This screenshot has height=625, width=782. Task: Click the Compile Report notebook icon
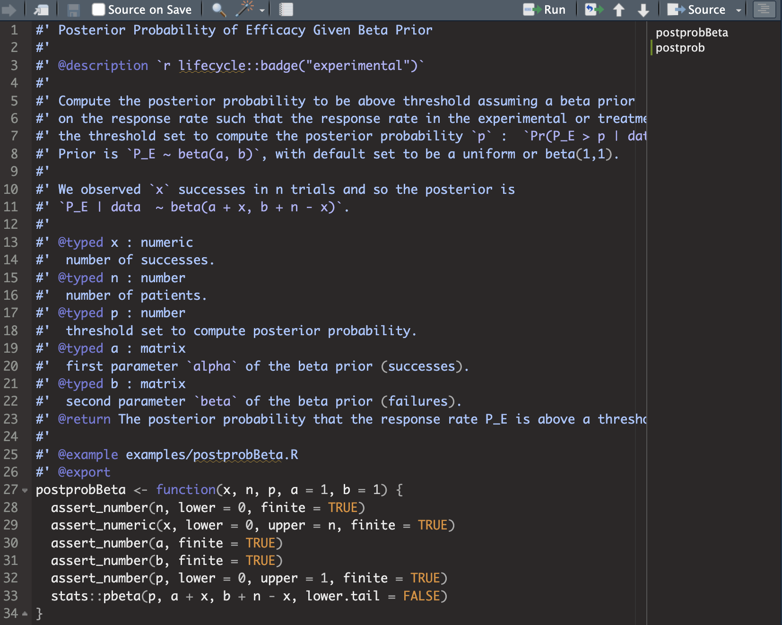click(286, 9)
